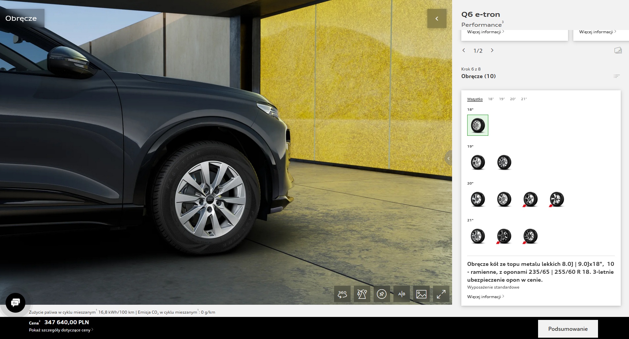Open the image gallery icon
Screen dimensions: 629x339
[x=421, y=294]
